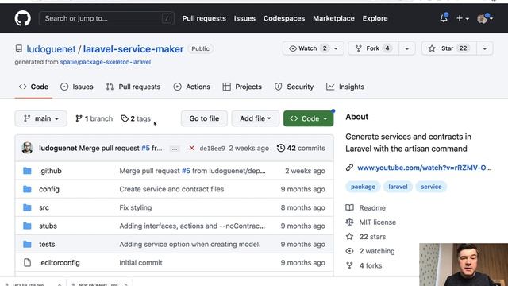Switch to the Actions tab

tap(192, 87)
